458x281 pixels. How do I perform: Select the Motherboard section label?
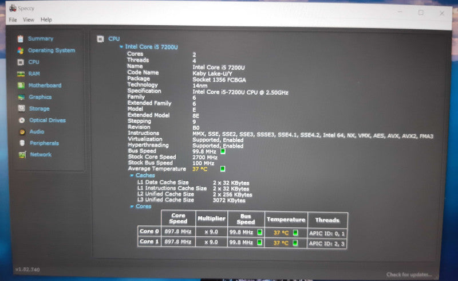click(x=45, y=85)
